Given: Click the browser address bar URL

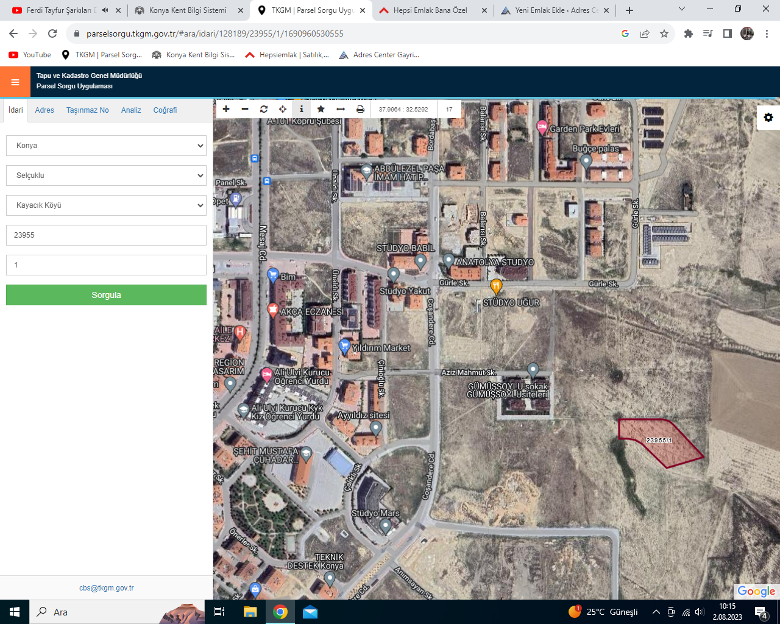Looking at the screenshot, I should [215, 34].
